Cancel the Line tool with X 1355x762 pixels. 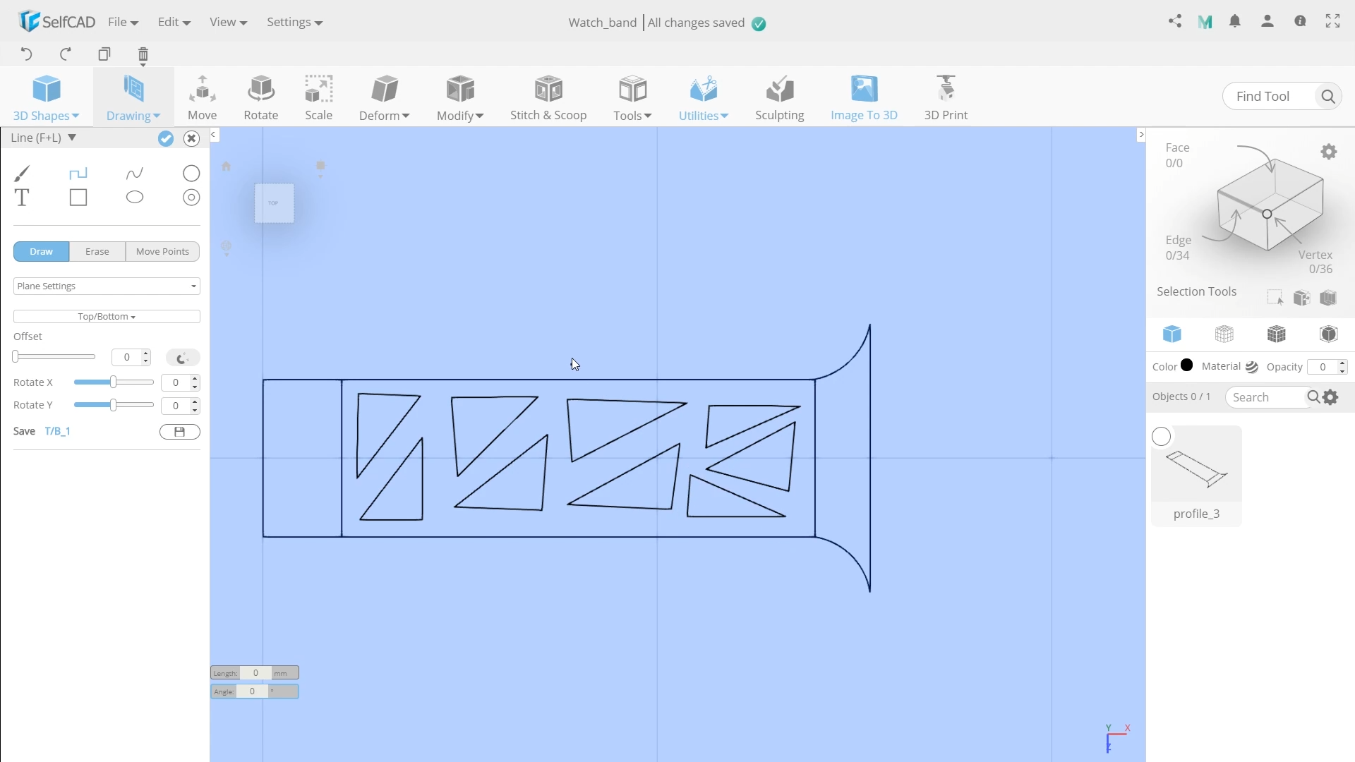tap(191, 138)
